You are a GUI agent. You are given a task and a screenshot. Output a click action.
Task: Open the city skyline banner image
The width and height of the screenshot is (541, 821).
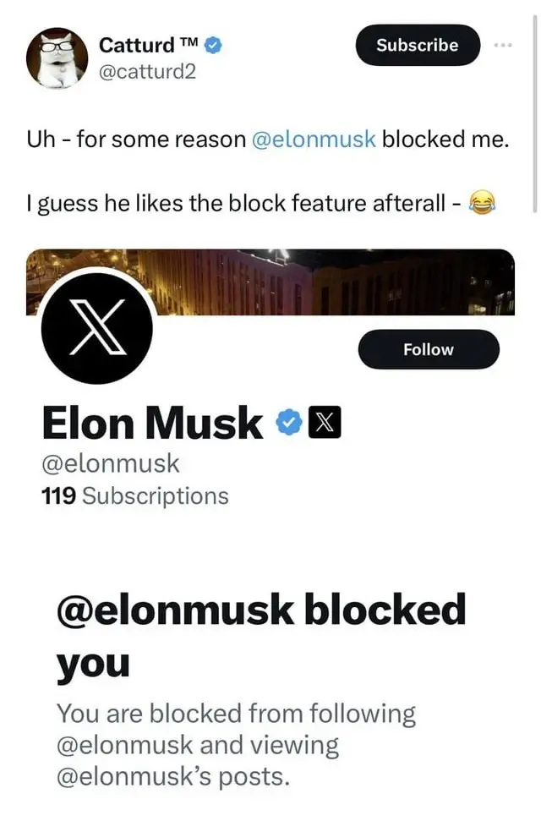(338, 279)
